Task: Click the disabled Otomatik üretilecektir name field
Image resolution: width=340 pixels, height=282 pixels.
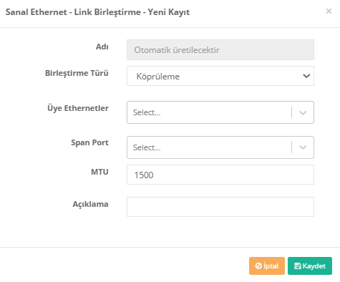Action: (220, 49)
